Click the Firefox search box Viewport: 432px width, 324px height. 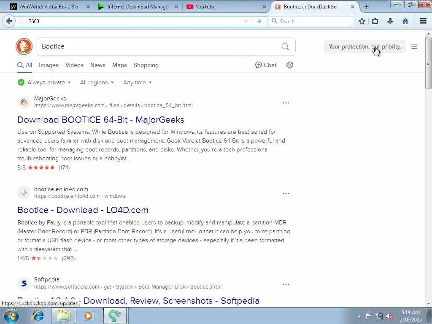point(311,21)
